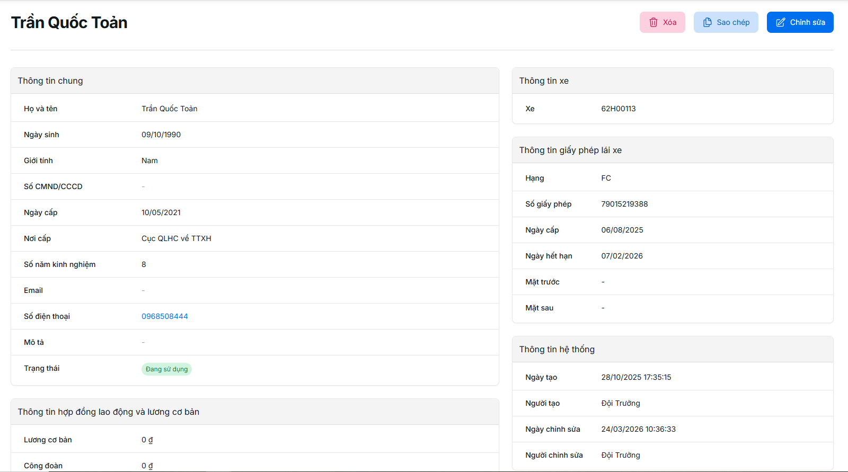This screenshot has width=848, height=472.
Task: Click the labor contract and salary section header
Action: click(109, 412)
